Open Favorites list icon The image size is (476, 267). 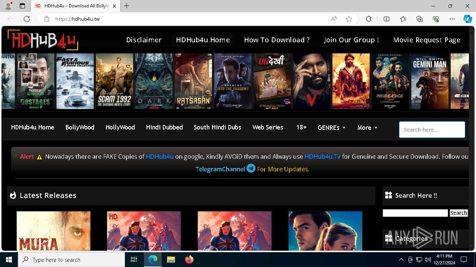(403, 19)
